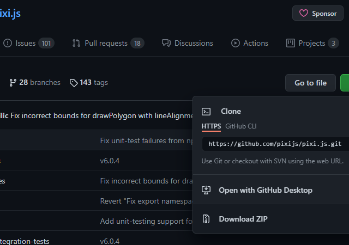Click the Sponsor button
Image resolution: width=349 pixels, height=245 pixels.
318,14
